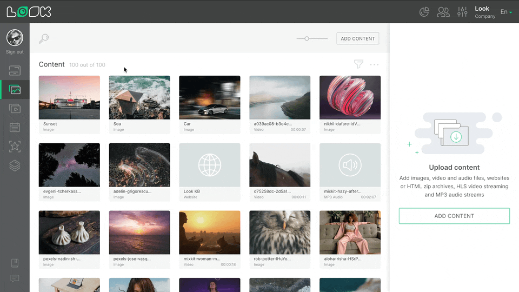The height and width of the screenshot is (292, 519).
Task: Open the Schedule calendar sidebar icon
Action: pyautogui.click(x=15, y=128)
